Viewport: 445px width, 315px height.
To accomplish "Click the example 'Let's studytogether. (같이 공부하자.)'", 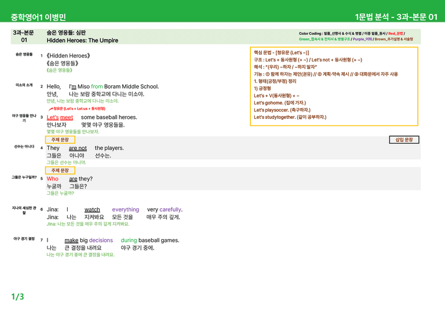I will 290,117.
